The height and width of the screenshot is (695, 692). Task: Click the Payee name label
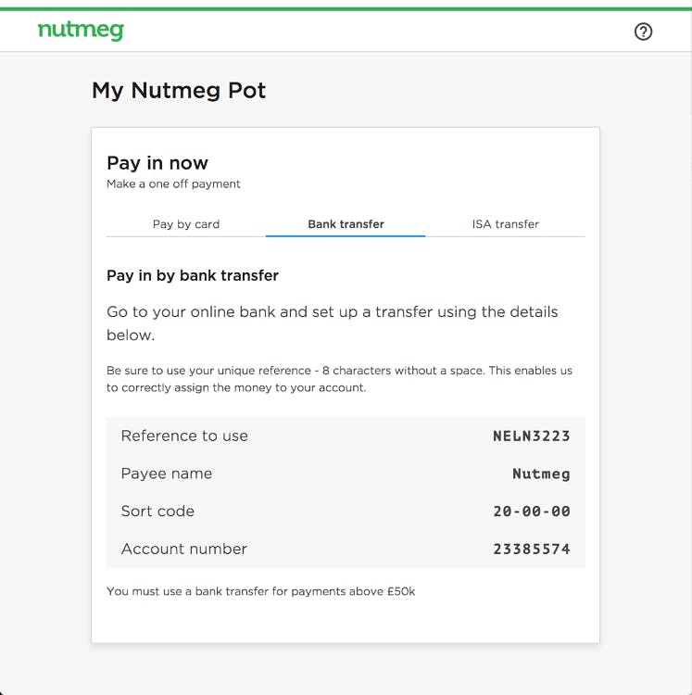coord(167,474)
